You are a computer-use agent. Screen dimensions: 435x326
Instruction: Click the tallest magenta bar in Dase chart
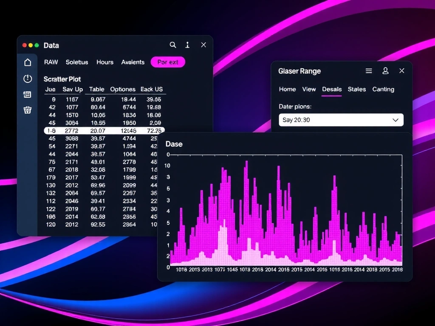[x=246, y=170]
